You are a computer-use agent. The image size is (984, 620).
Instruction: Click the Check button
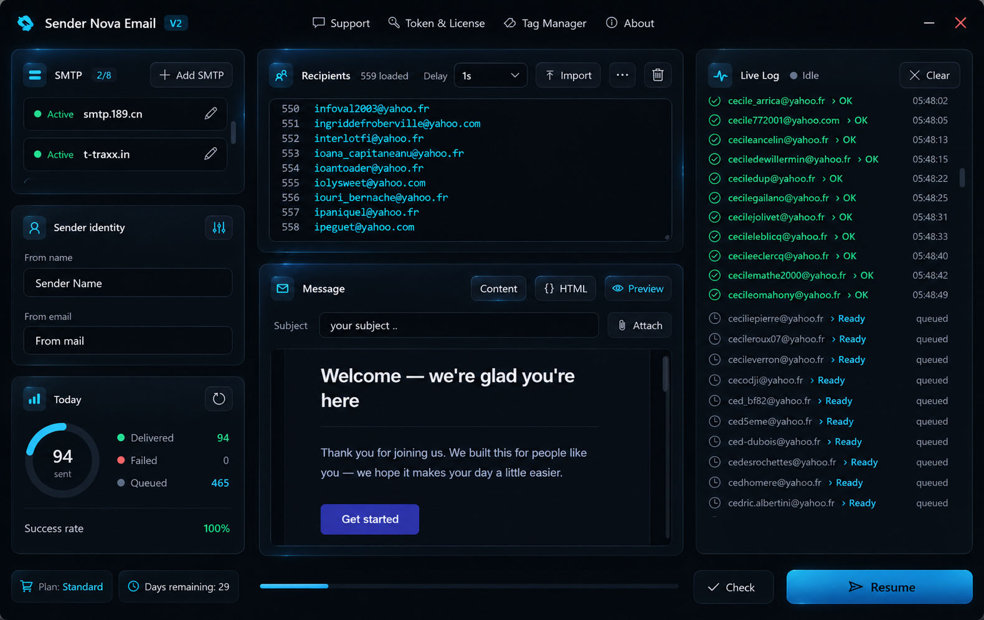(x=733, y=587)
